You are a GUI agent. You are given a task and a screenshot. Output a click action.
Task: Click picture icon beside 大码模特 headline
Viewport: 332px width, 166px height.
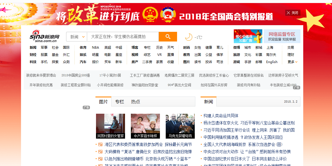(100, 152)
